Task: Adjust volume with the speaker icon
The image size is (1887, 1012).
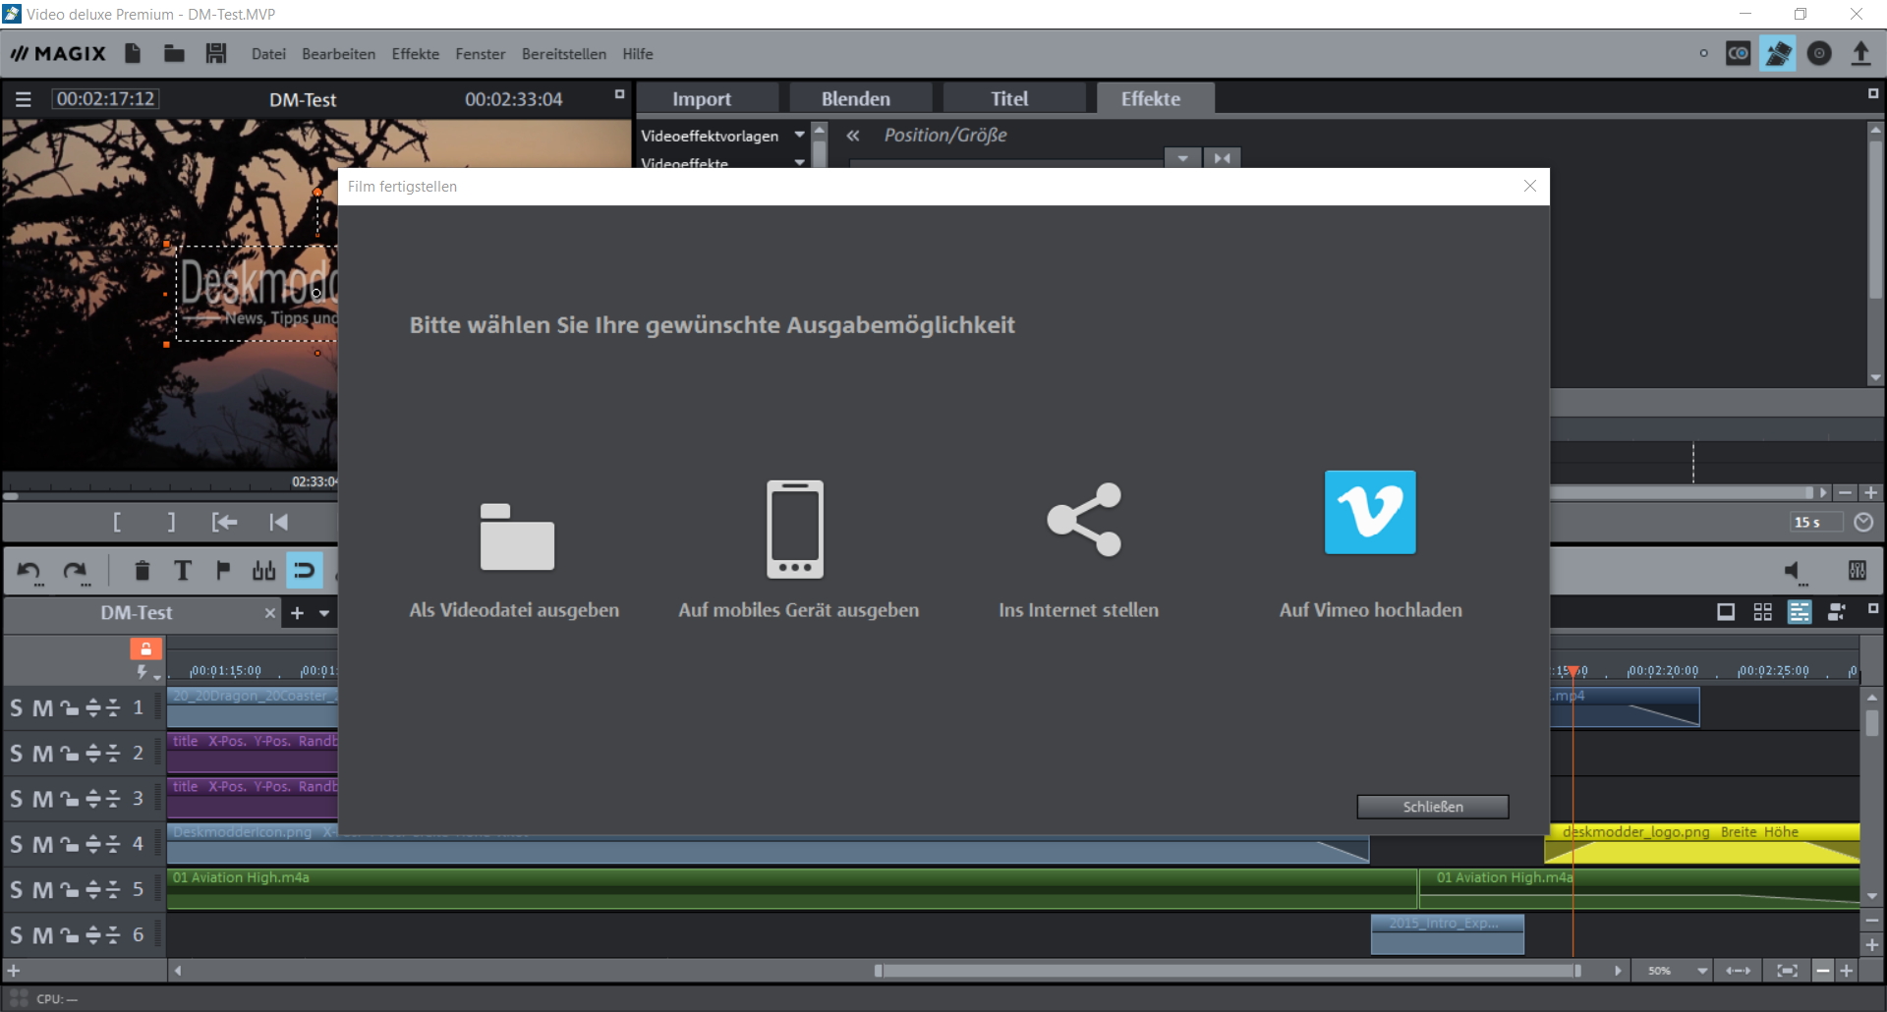Action: tap(1794, 571)
